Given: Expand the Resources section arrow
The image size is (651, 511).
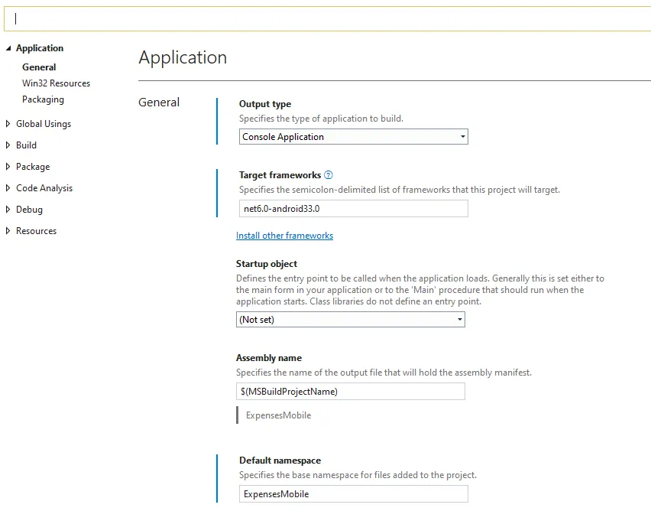Looking at the screenshot, I should [x=8, y=231].
